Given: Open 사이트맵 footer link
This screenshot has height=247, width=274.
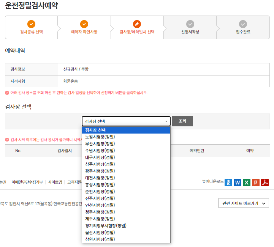Looking at the screenshot, I should [x=55, y=182].
